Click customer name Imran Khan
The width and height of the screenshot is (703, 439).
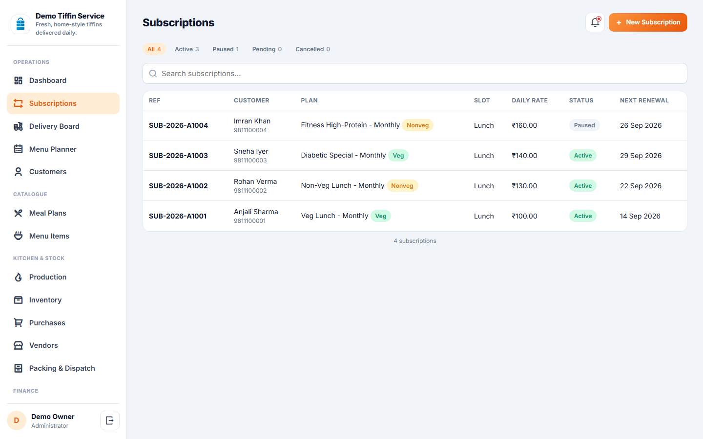click(252, 121)
